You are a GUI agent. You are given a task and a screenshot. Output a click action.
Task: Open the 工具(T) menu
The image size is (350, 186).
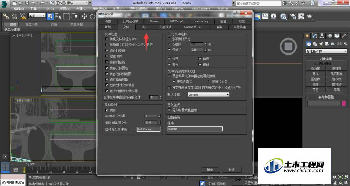pos(35,9)
